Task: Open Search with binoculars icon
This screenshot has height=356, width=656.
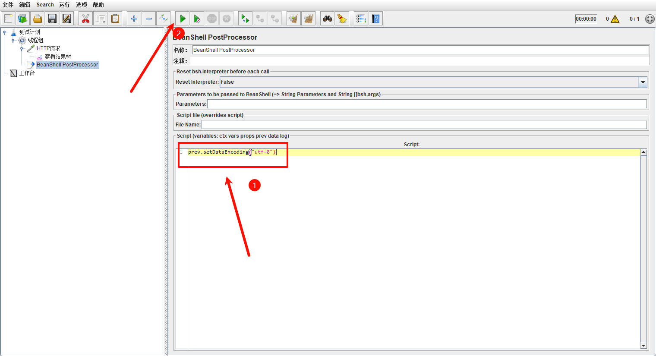Action: [328, 19]
